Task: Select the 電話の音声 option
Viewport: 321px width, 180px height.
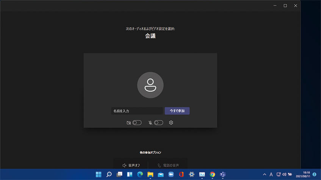Action: pyautogui.click(x=168, y=165)
